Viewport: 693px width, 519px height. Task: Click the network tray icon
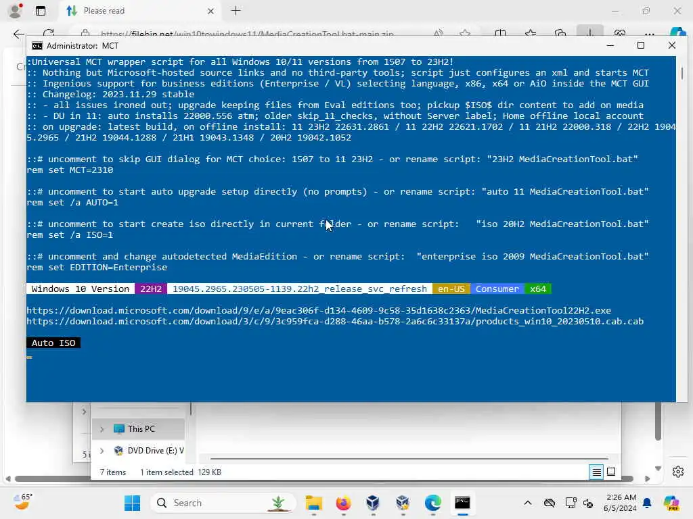[571, 503]
